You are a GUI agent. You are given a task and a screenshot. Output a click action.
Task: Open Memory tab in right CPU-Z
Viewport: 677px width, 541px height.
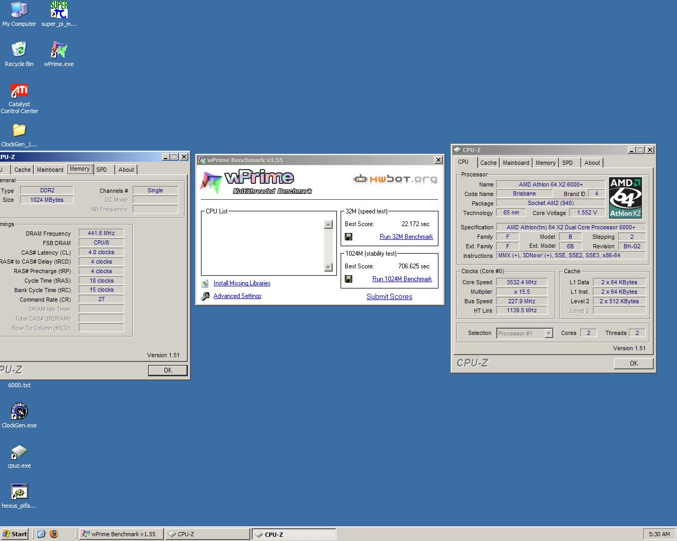[545, 163]
